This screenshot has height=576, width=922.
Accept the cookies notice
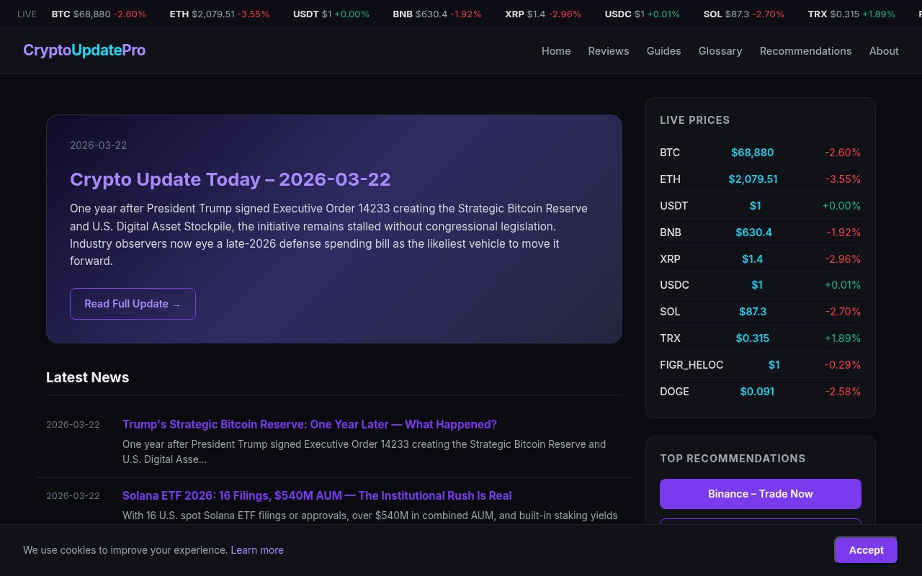pos(866,550)
